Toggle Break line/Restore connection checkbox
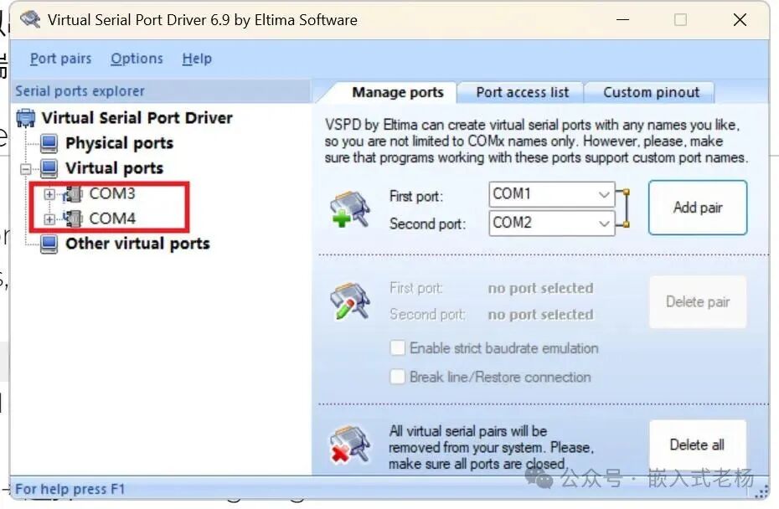This screenshot has height=509, width=779. tap(397, 377)
